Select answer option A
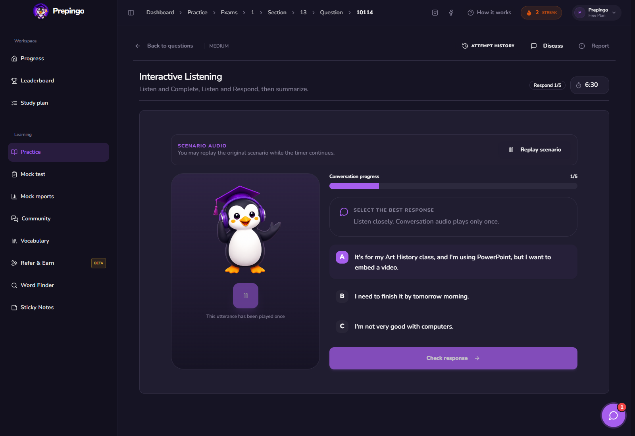 tap(453, 262)
